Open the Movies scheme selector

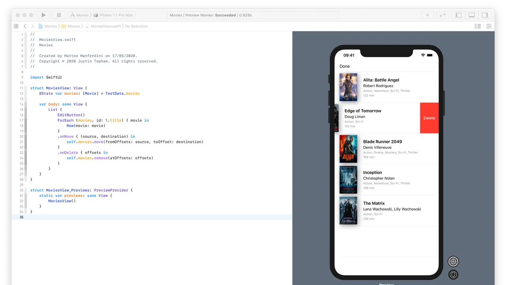point(79,15)
